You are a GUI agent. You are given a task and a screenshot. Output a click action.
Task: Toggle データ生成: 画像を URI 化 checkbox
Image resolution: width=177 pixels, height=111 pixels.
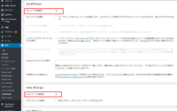[x=56, y=32]
